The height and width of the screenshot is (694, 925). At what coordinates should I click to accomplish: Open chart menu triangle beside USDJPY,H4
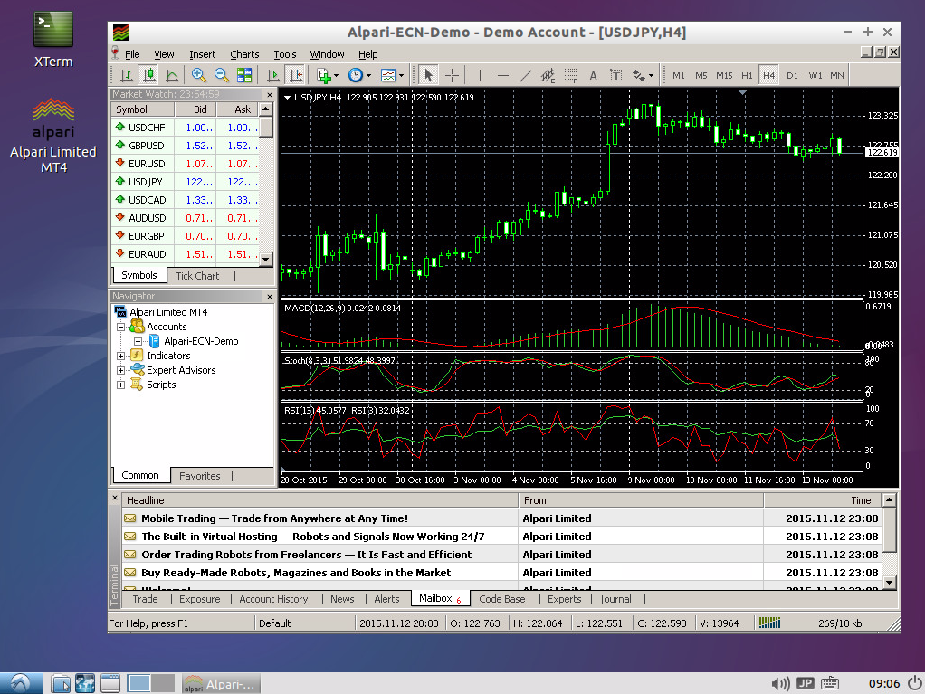click(287, 98)
